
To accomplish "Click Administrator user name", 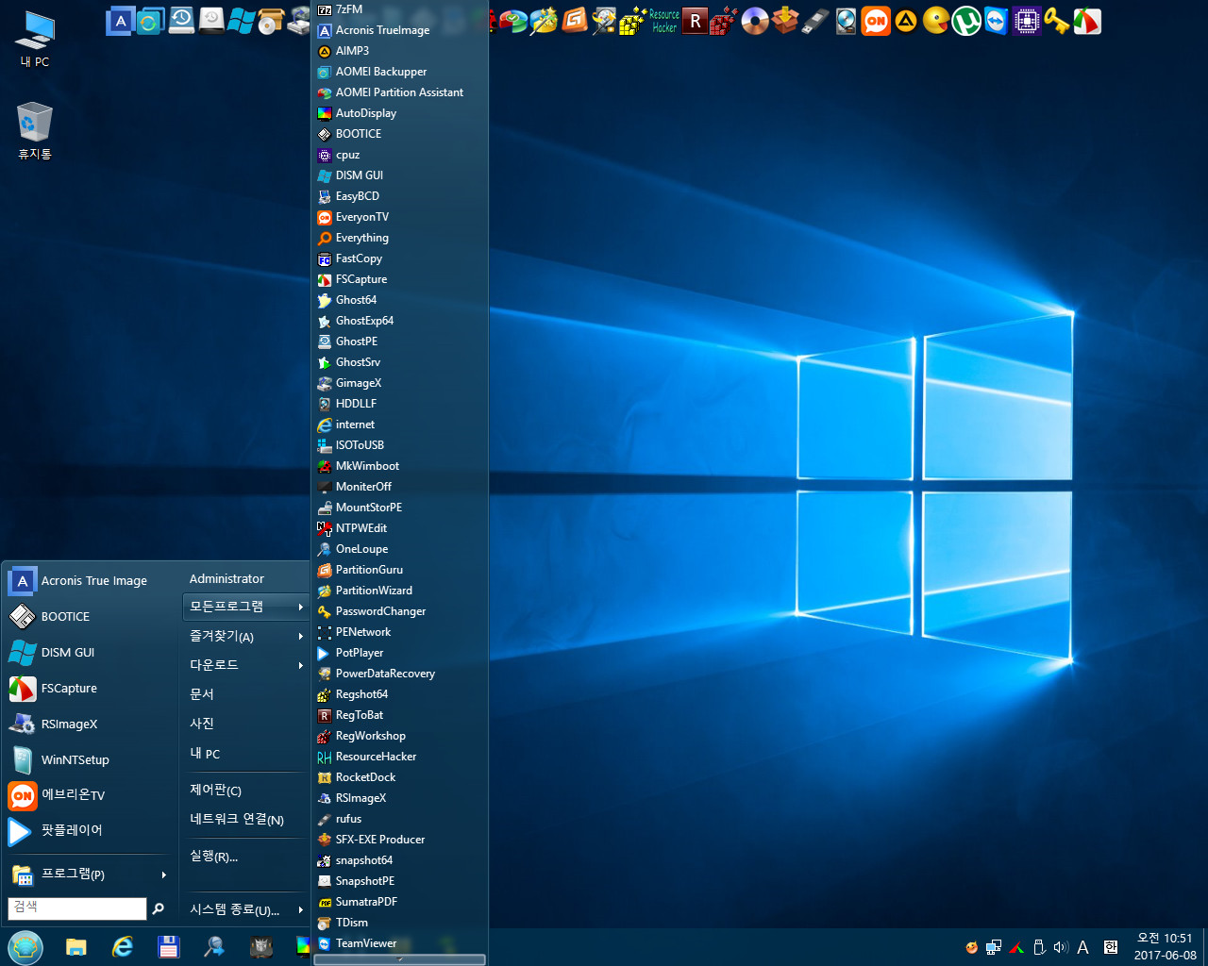I will point(226,579).
